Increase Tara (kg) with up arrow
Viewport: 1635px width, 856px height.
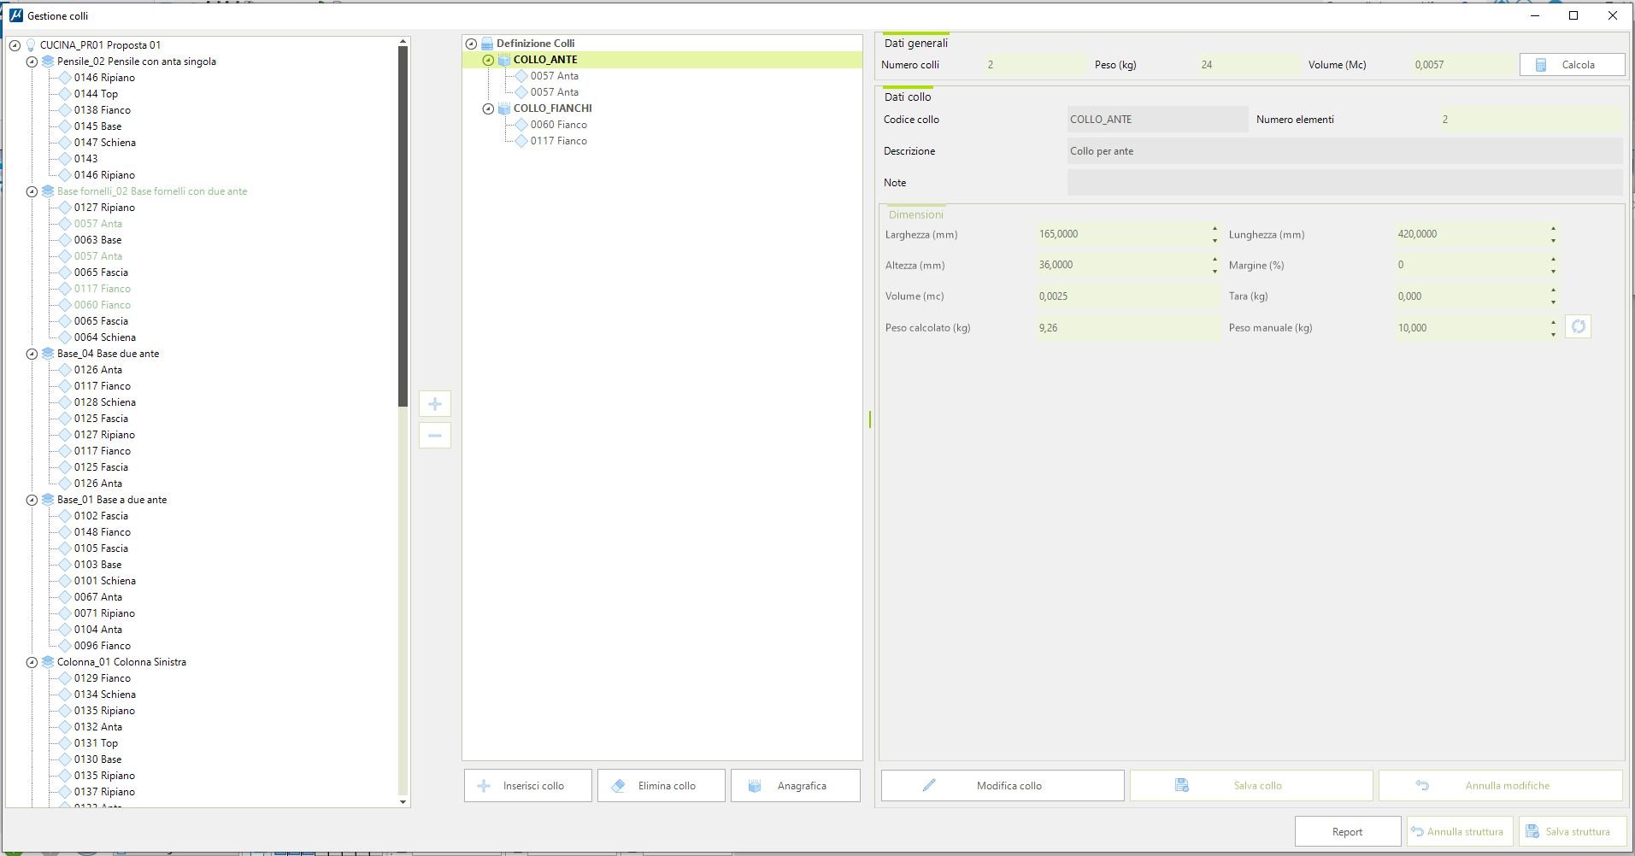coord(1553,291)
